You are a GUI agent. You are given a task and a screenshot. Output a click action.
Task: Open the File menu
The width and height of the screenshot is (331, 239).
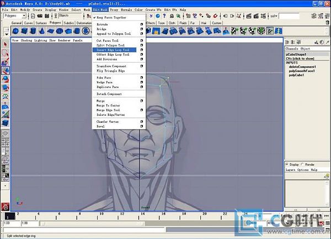pyautogui.click(x=5, y=10)
